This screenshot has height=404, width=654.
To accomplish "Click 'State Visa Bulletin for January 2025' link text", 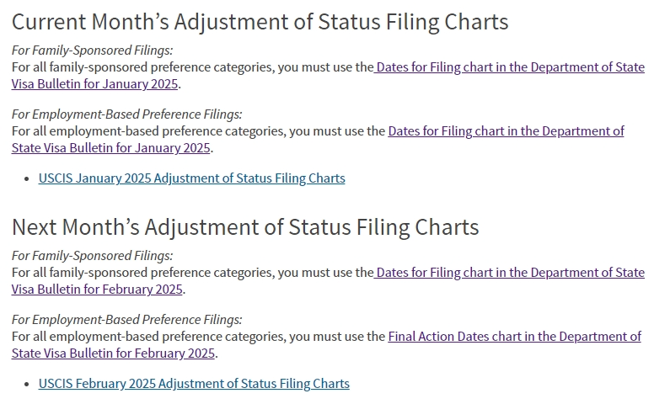I will (x=110, y=148).
